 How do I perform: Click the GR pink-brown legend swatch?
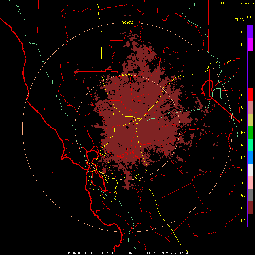click(x=250, y=107)
